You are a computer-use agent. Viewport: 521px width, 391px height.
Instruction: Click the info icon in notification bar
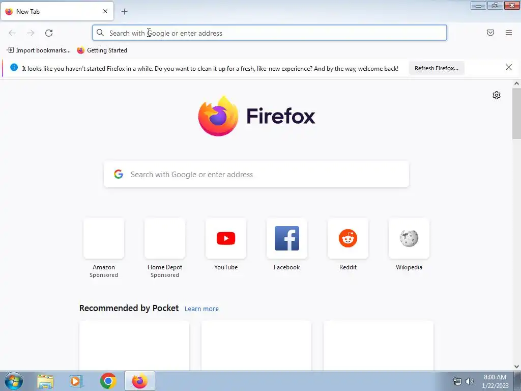point(14,67)
